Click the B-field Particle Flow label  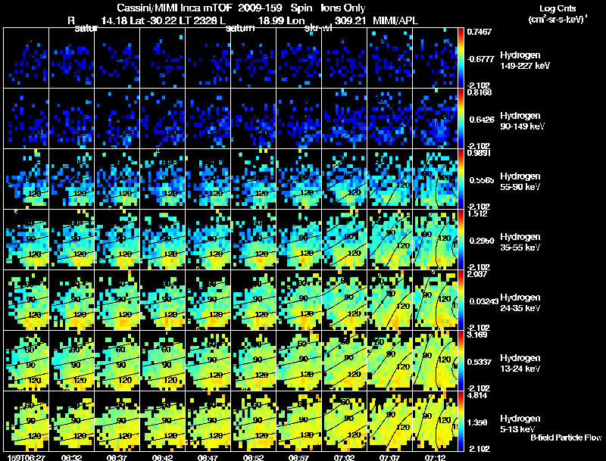[566, 438]
